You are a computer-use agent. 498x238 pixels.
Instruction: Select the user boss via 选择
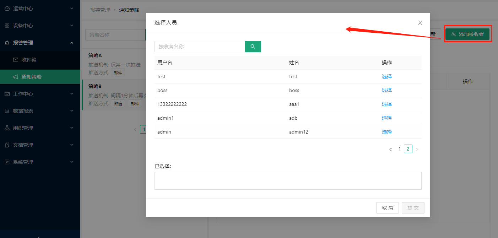[386, 90]
